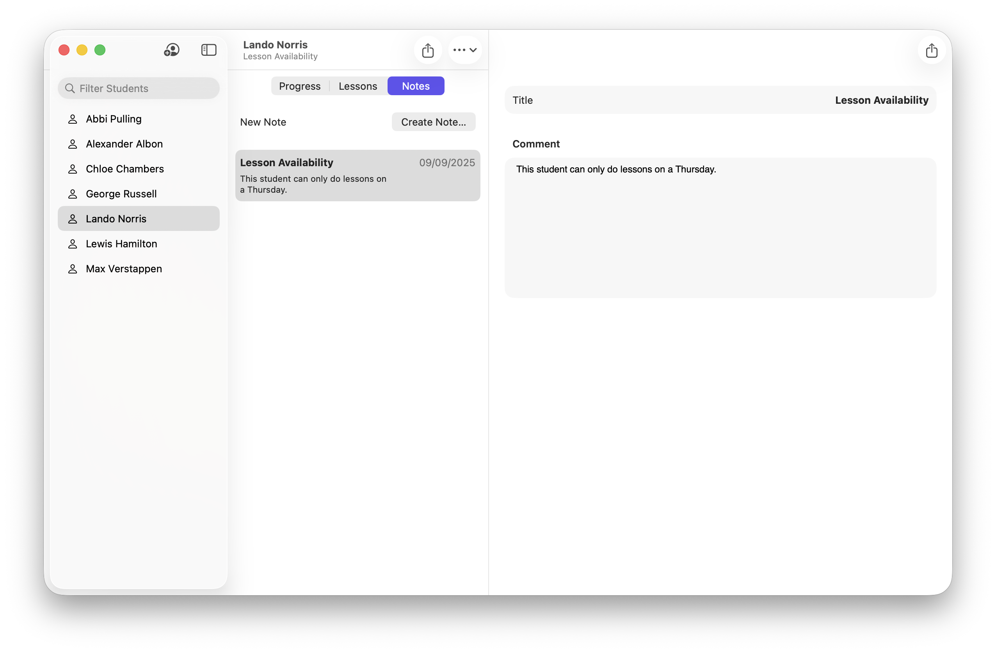This screenshot has width=996, height=653.
Task: Click the add student icon
Action: pos(172,50)
